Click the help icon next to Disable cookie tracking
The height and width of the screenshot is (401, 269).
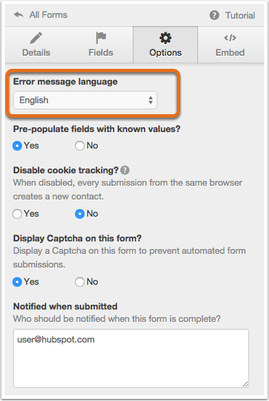click(x=125, y=170)
